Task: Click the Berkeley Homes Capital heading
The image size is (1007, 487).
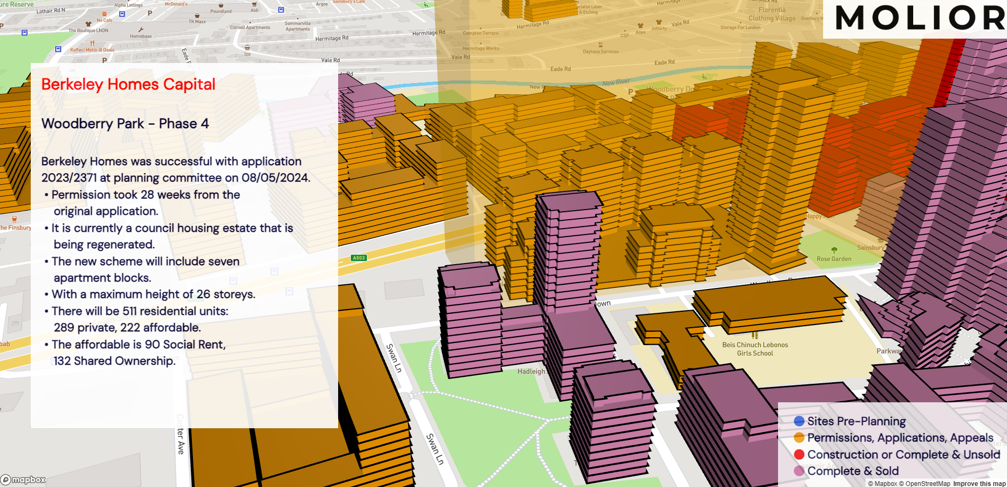Action: (128, 85)
